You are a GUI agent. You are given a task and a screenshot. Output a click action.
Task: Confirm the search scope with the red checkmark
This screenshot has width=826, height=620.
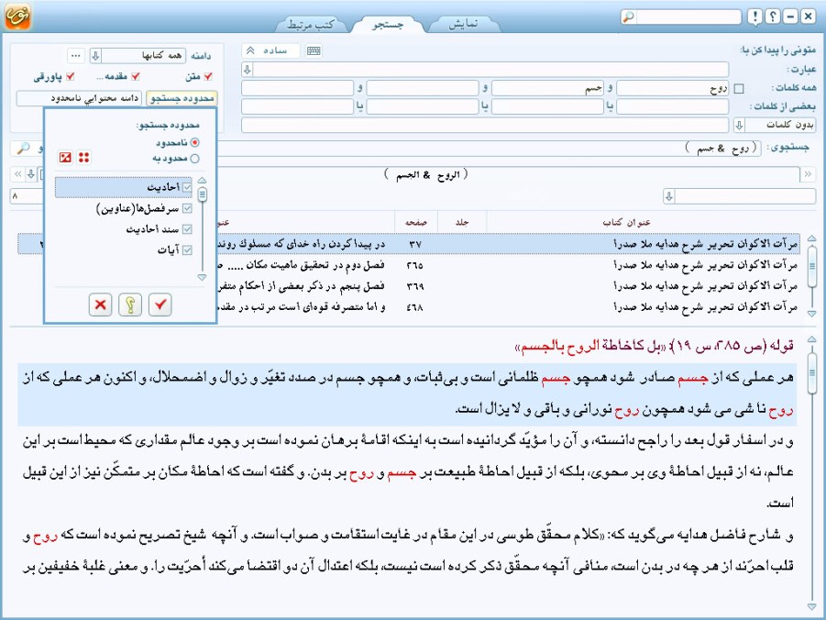[x=160, y=304]
